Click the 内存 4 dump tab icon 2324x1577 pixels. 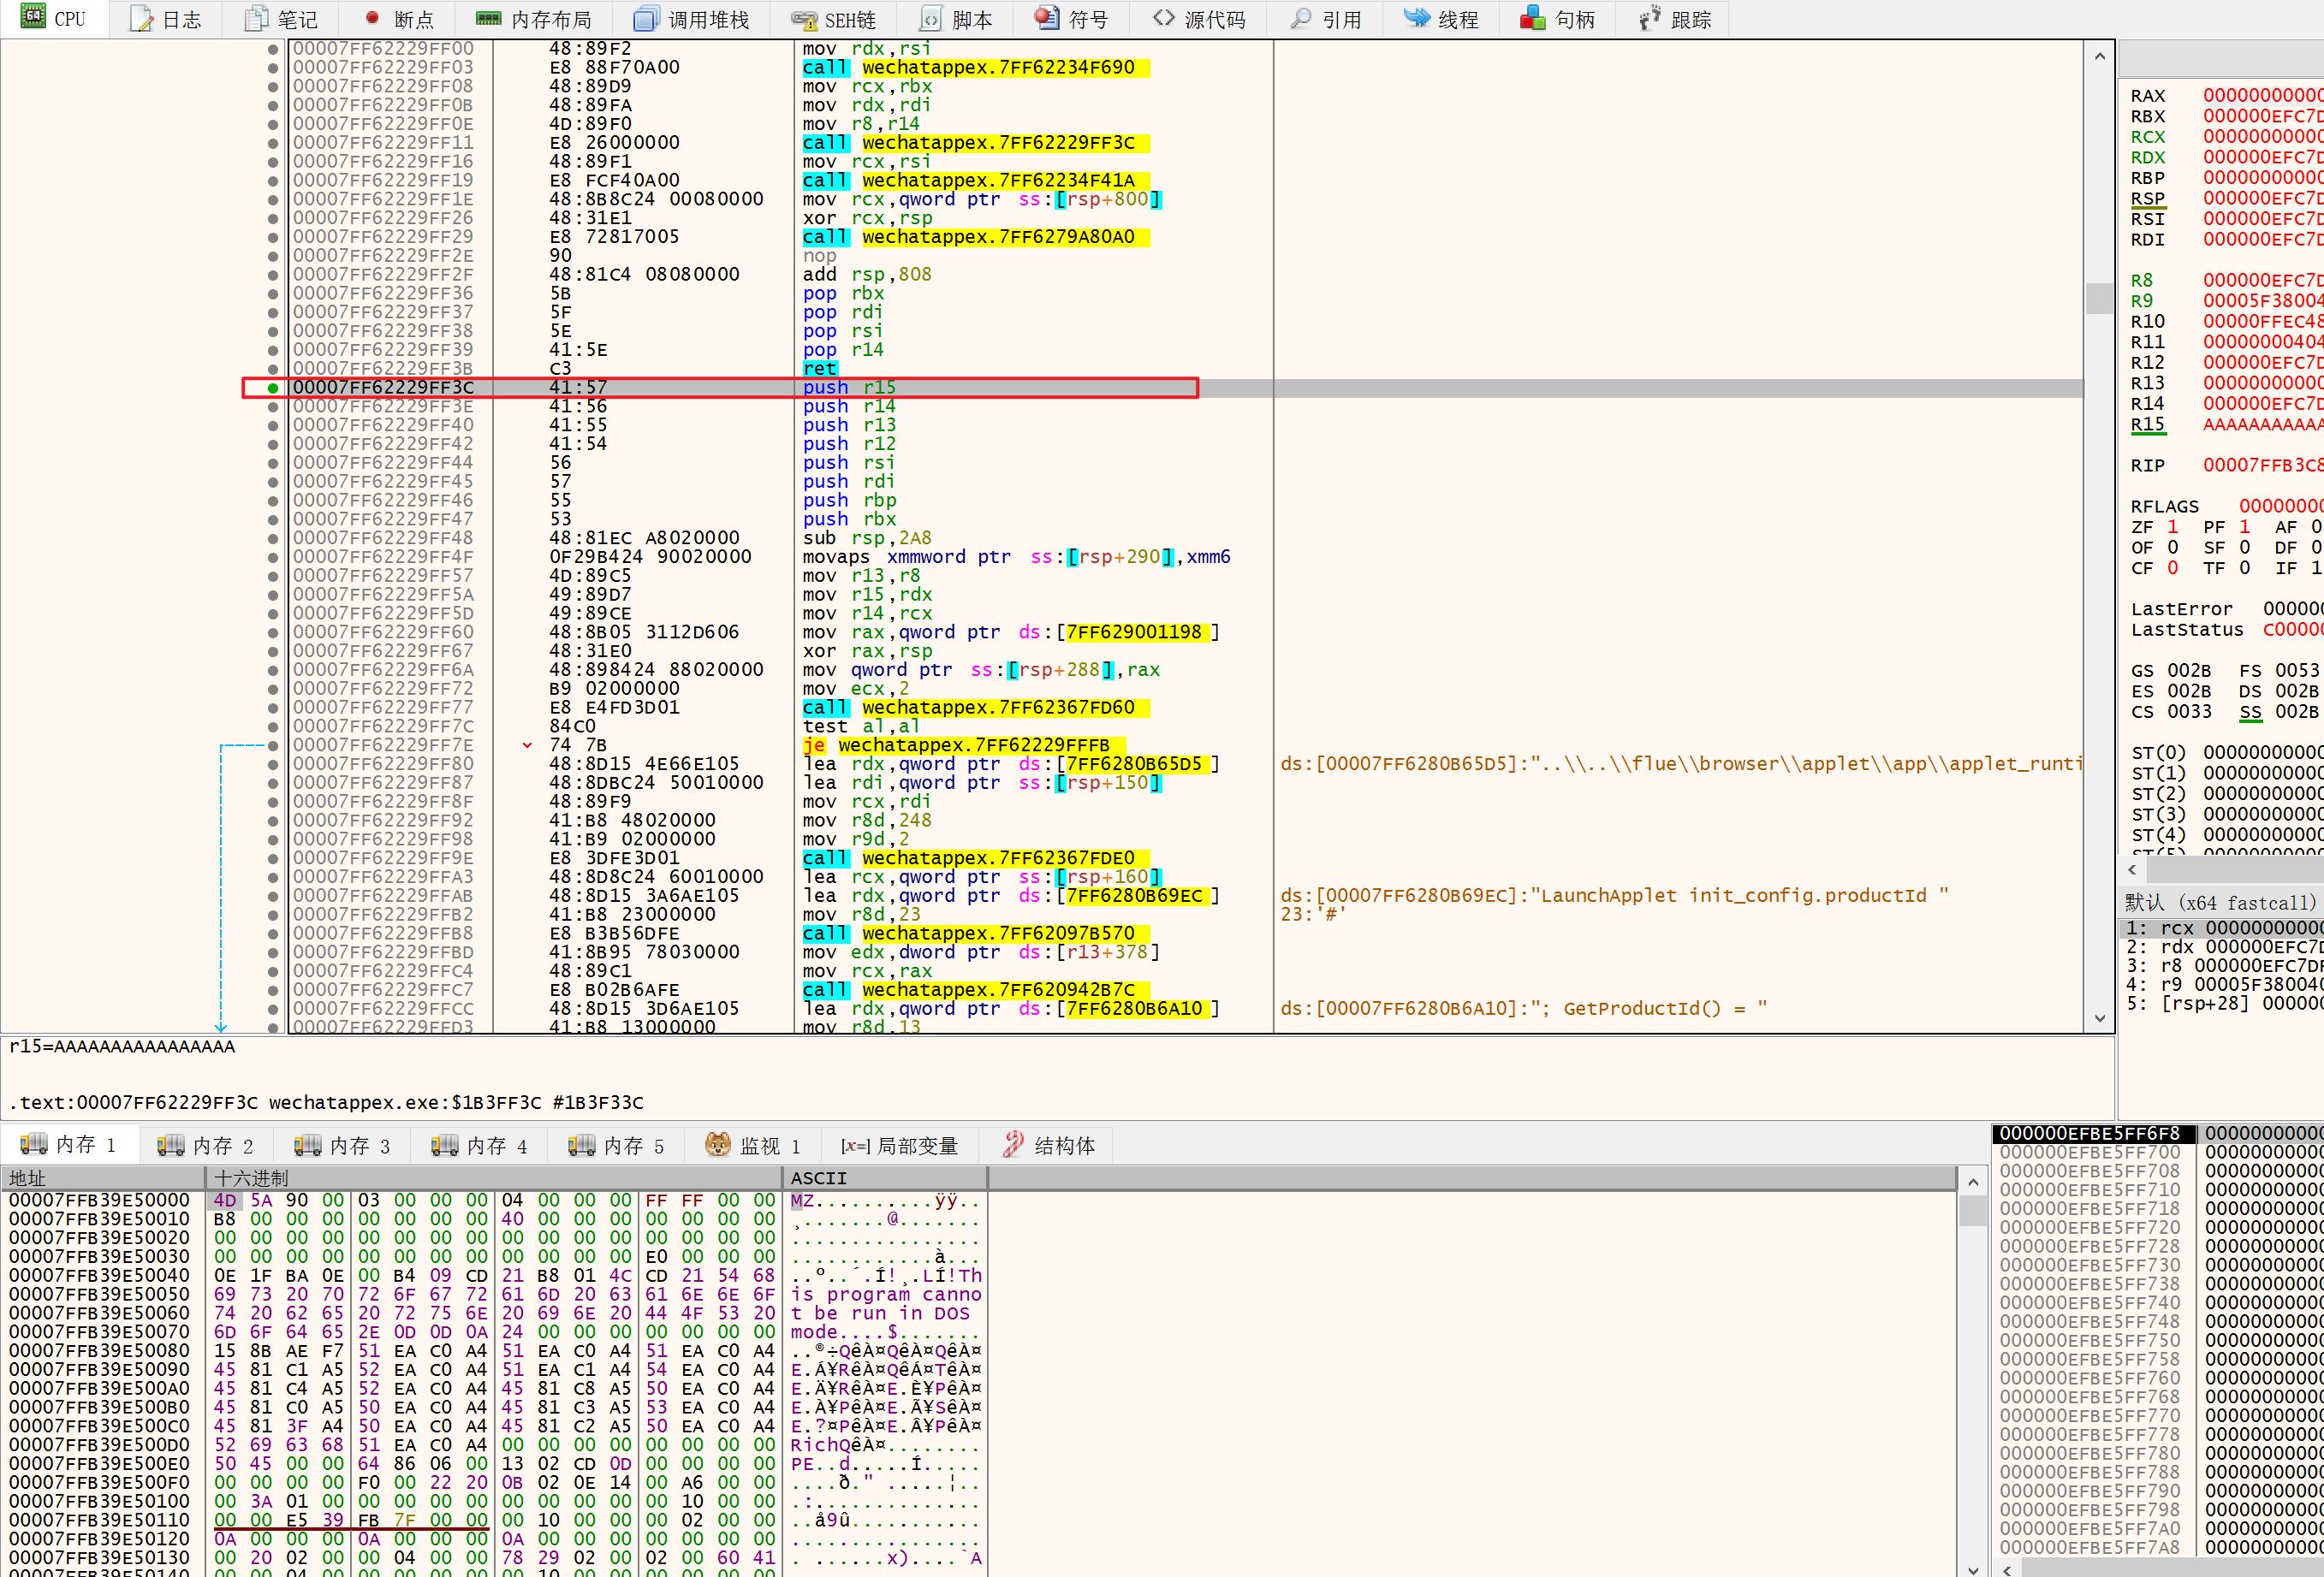(445, 1144)
